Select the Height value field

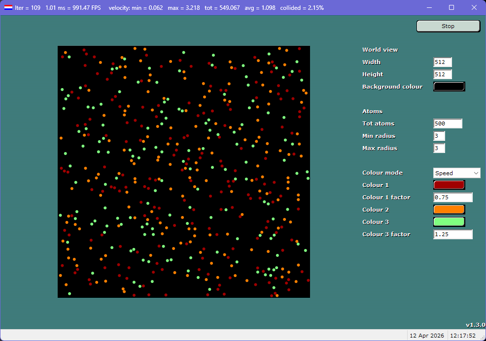point(442,75)
